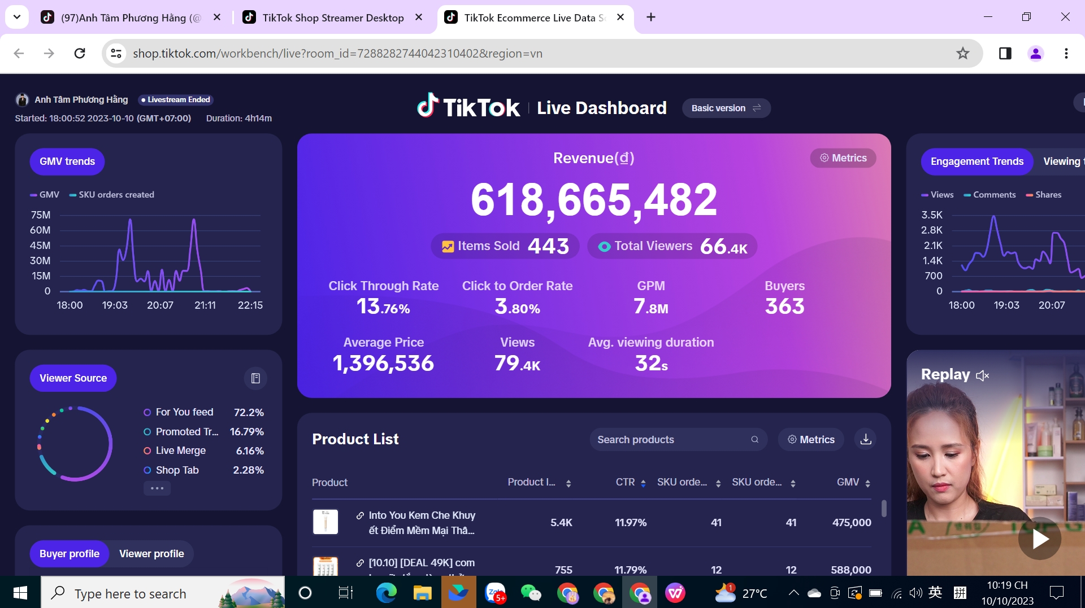Viewport: 1085px width, 608px height.
Task: Open WeChat from taskbar
Action: point(531,593)
